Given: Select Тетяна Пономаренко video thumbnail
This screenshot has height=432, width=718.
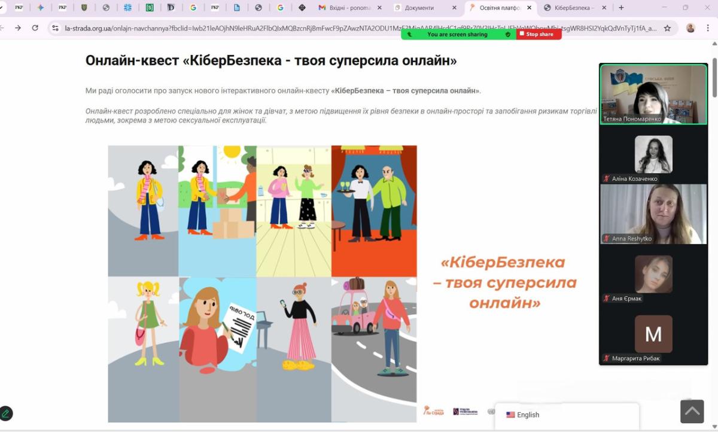Looking at the screenshot, I should coord(653,94).
